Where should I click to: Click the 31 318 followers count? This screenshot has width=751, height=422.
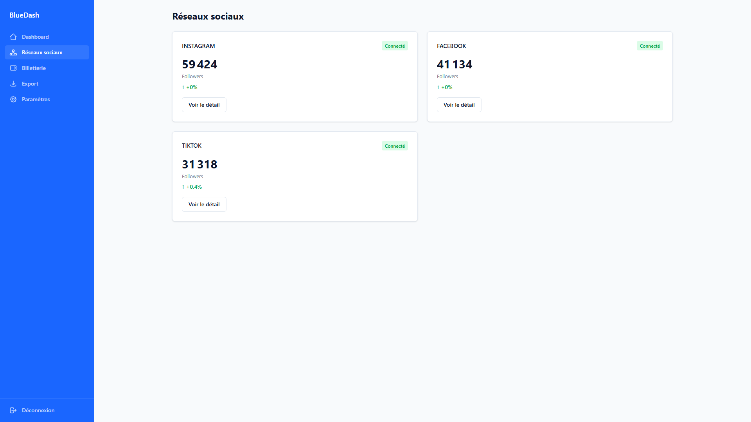(199, 165)
